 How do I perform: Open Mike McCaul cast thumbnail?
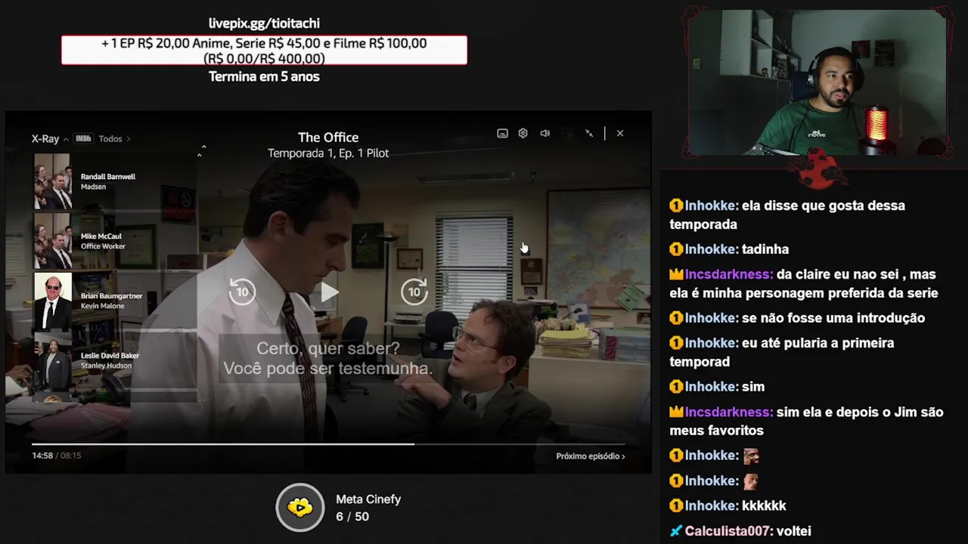pos(53,241)
